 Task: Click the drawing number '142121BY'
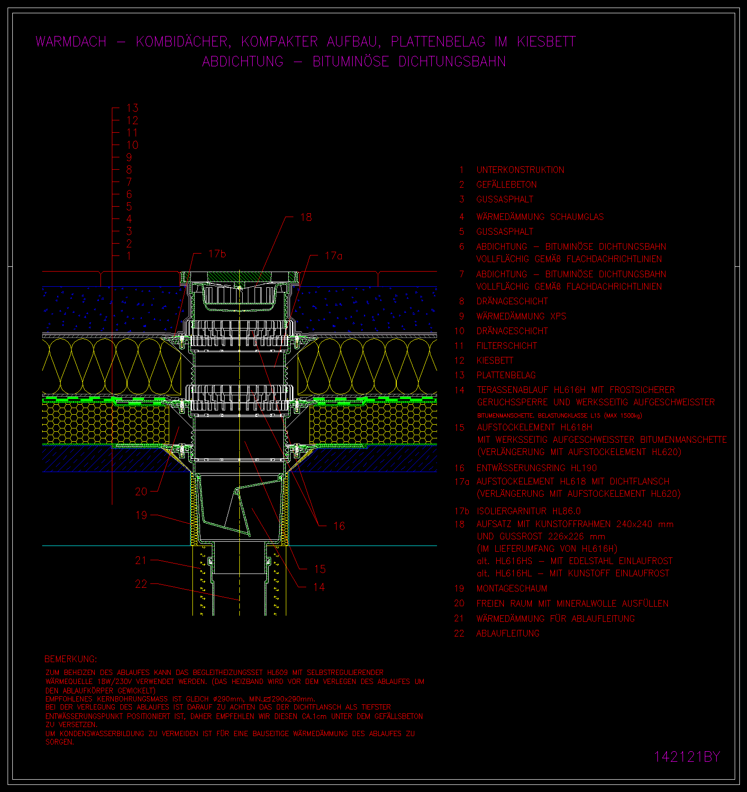pos(687,757)
